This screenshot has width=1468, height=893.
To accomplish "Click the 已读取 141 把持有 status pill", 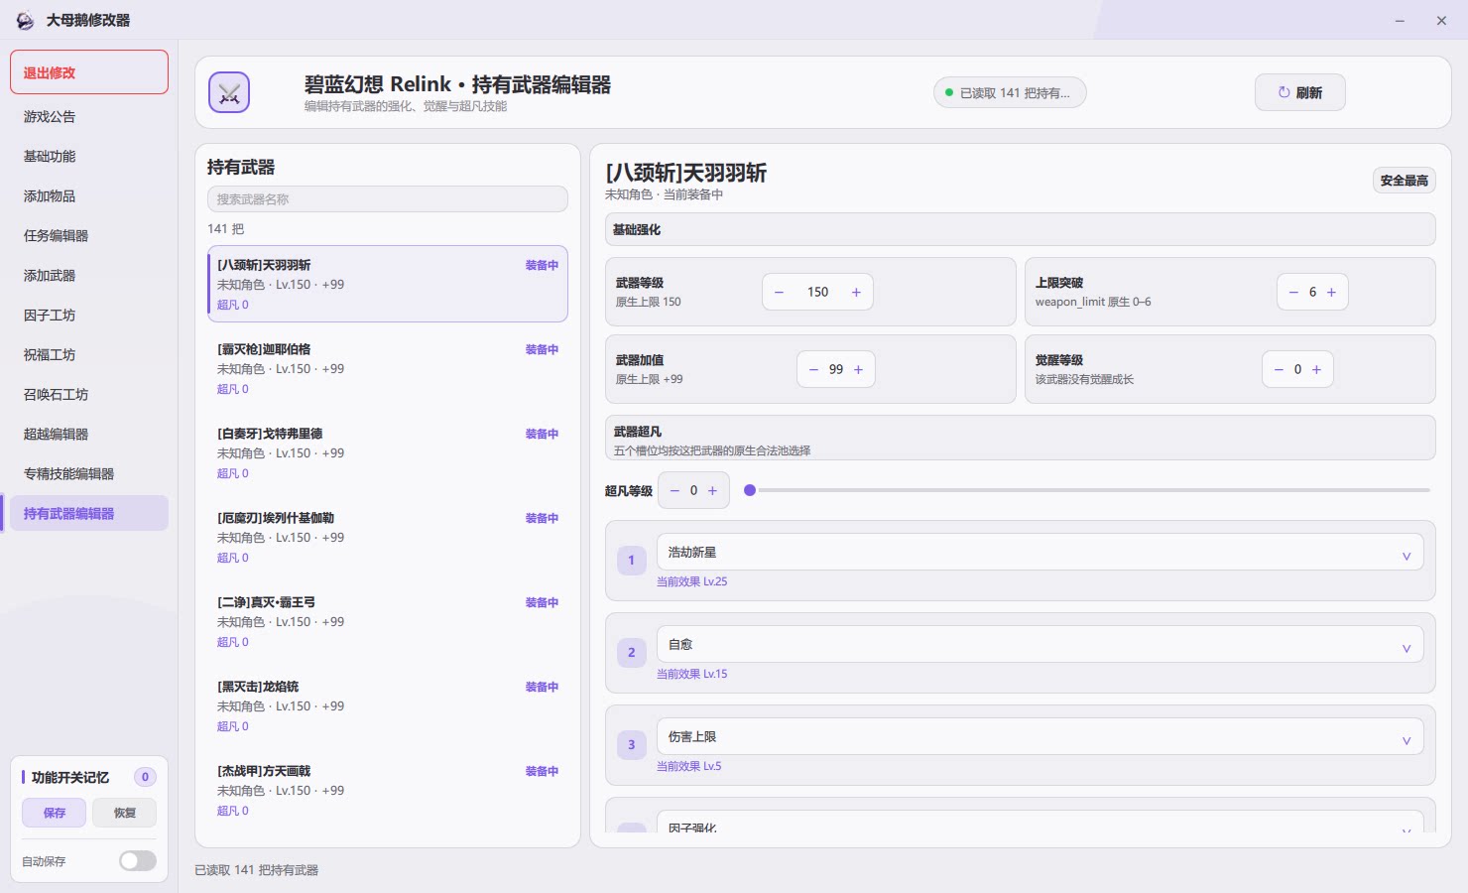I will click(x=1010, y=92).
